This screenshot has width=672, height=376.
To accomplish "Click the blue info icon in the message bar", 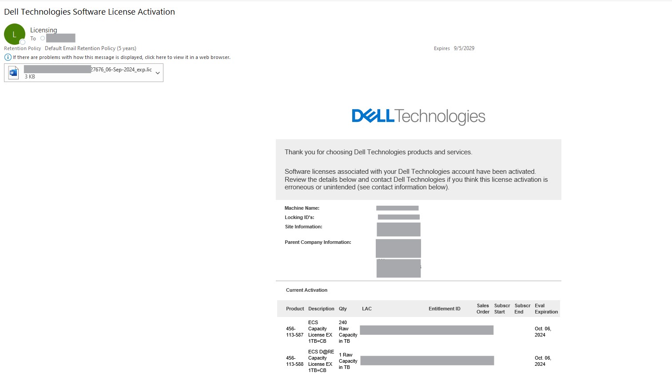I will (x=8, y=57).
